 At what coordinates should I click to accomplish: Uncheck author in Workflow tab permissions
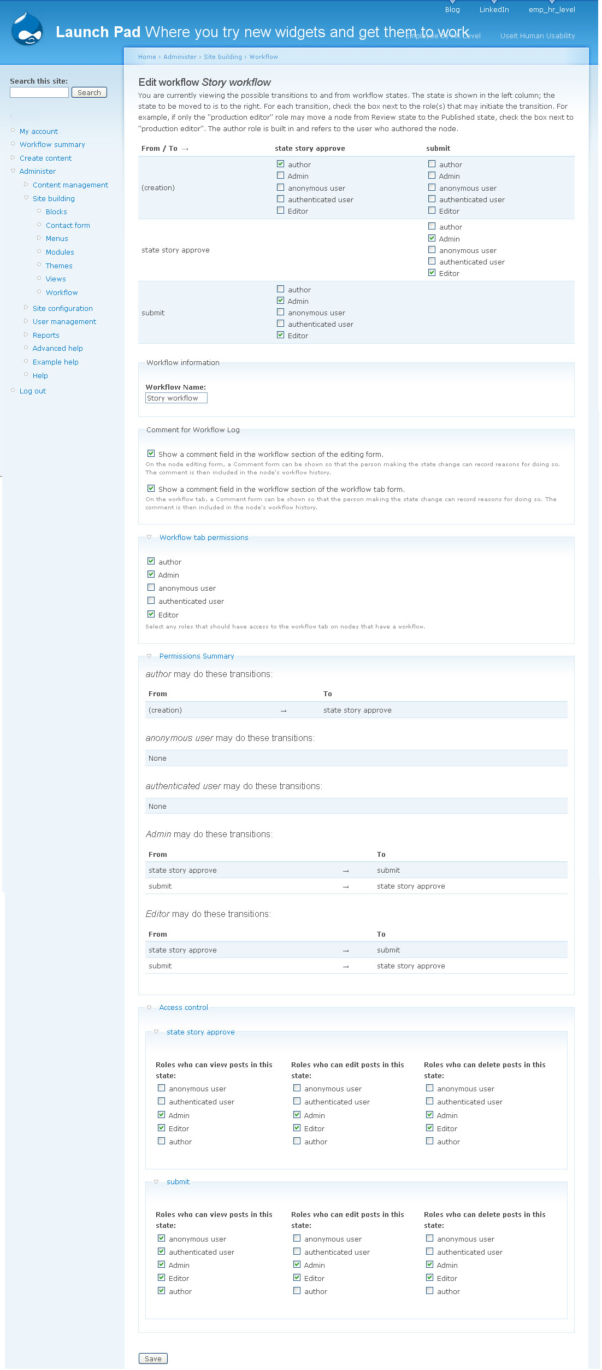coord(151,561)
